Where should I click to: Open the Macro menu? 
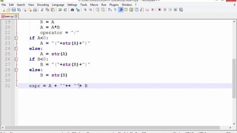94,5
